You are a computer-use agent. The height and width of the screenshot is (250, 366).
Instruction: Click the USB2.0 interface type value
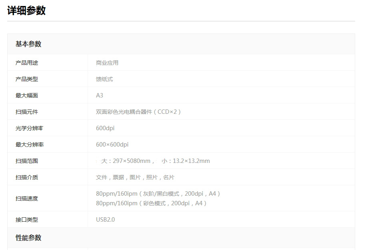105,220
